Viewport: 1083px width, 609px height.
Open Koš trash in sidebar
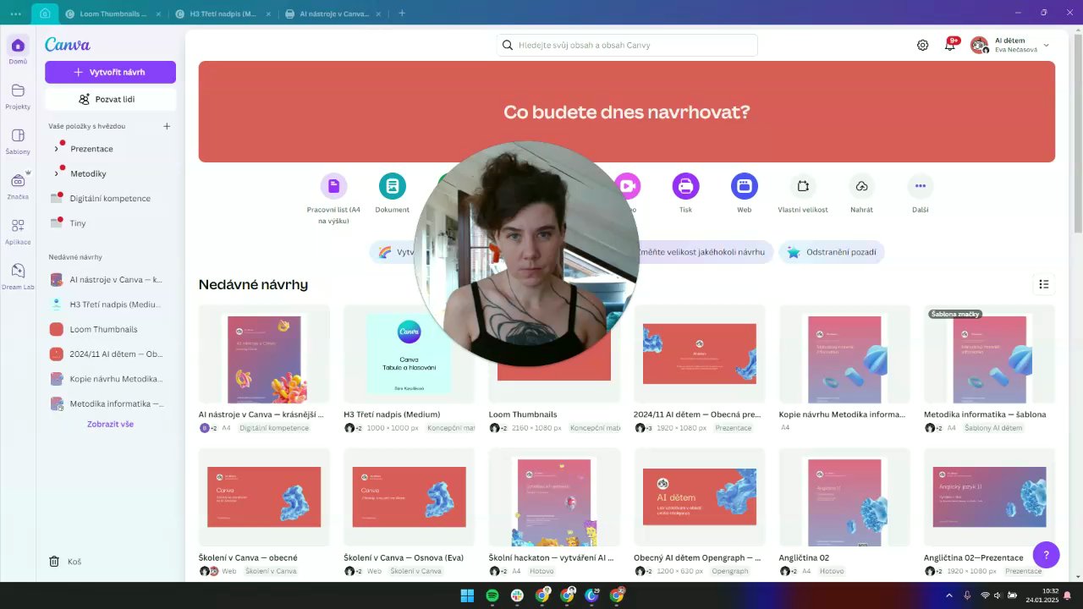point(65,562)
